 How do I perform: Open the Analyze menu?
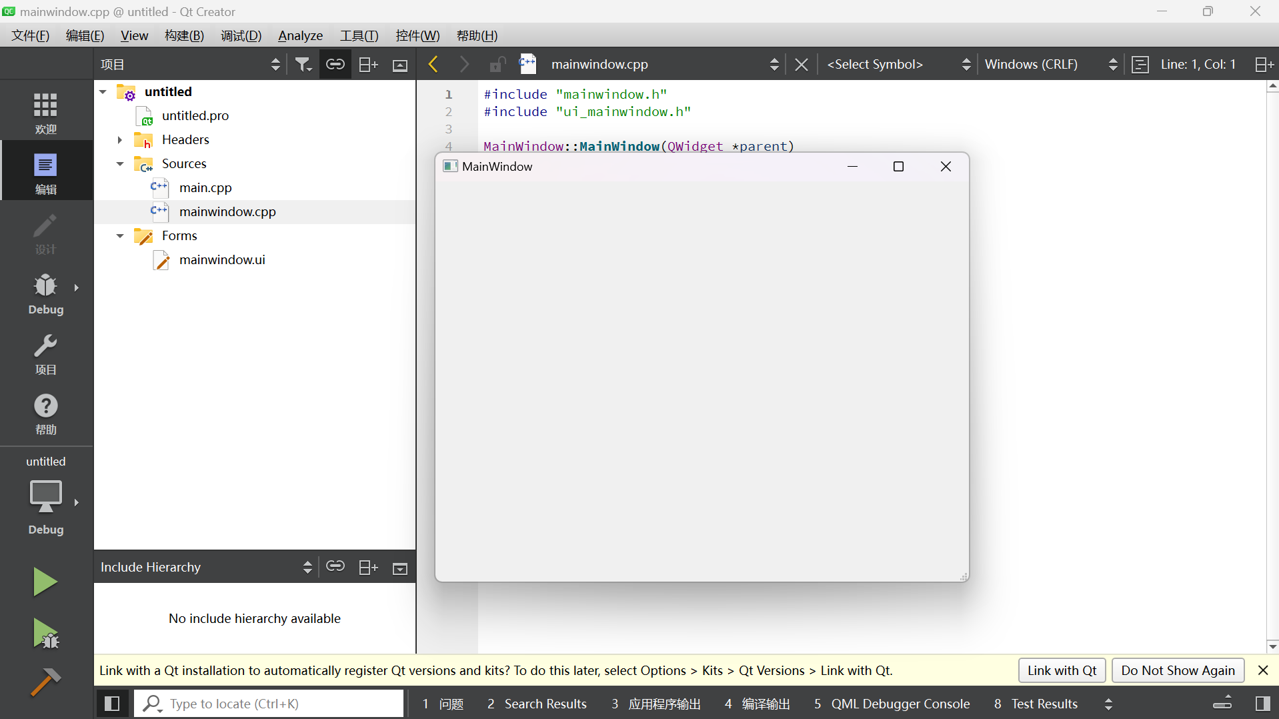pos(300,35)
